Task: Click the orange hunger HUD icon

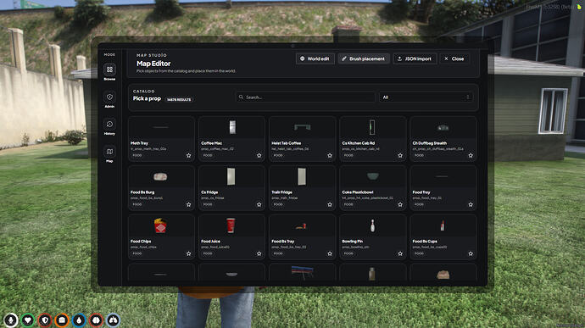Action: (62, 320)
